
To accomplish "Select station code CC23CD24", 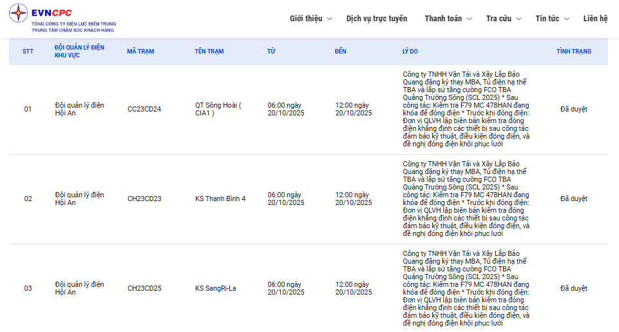I will (x=144, y=109).
